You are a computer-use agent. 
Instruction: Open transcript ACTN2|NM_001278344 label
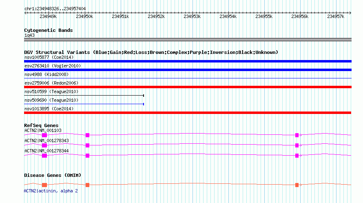click(x=46, y=151)
